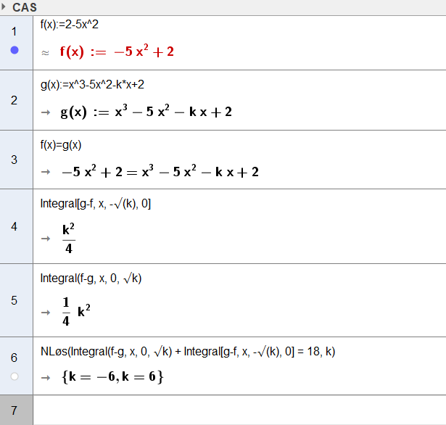Screen dimensions: 446x425
Task: Toggle visibility dot of row 1
Action: tap(15, 50)
